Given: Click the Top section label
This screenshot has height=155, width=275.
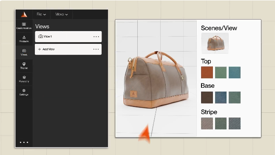Looking at the screenshot, I should coord(206,61).
